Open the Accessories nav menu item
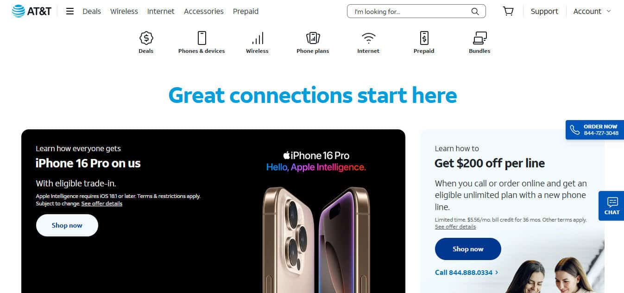The image size is (624, 293). [x=204, y=11]
